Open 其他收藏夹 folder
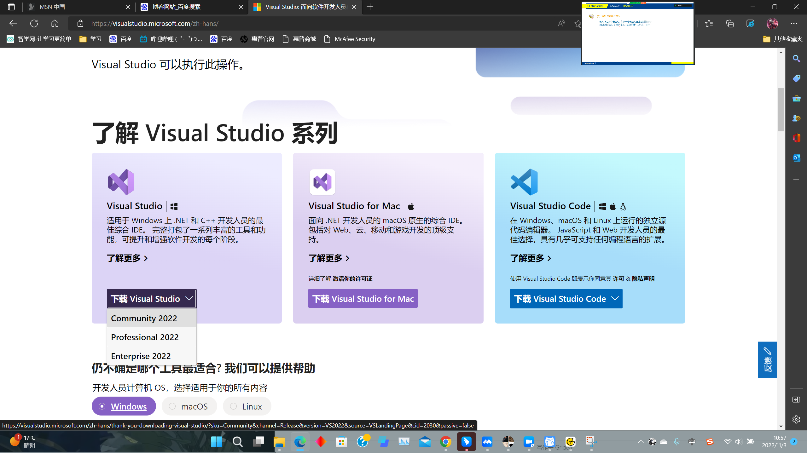807x453 pixels. point(782,39)
